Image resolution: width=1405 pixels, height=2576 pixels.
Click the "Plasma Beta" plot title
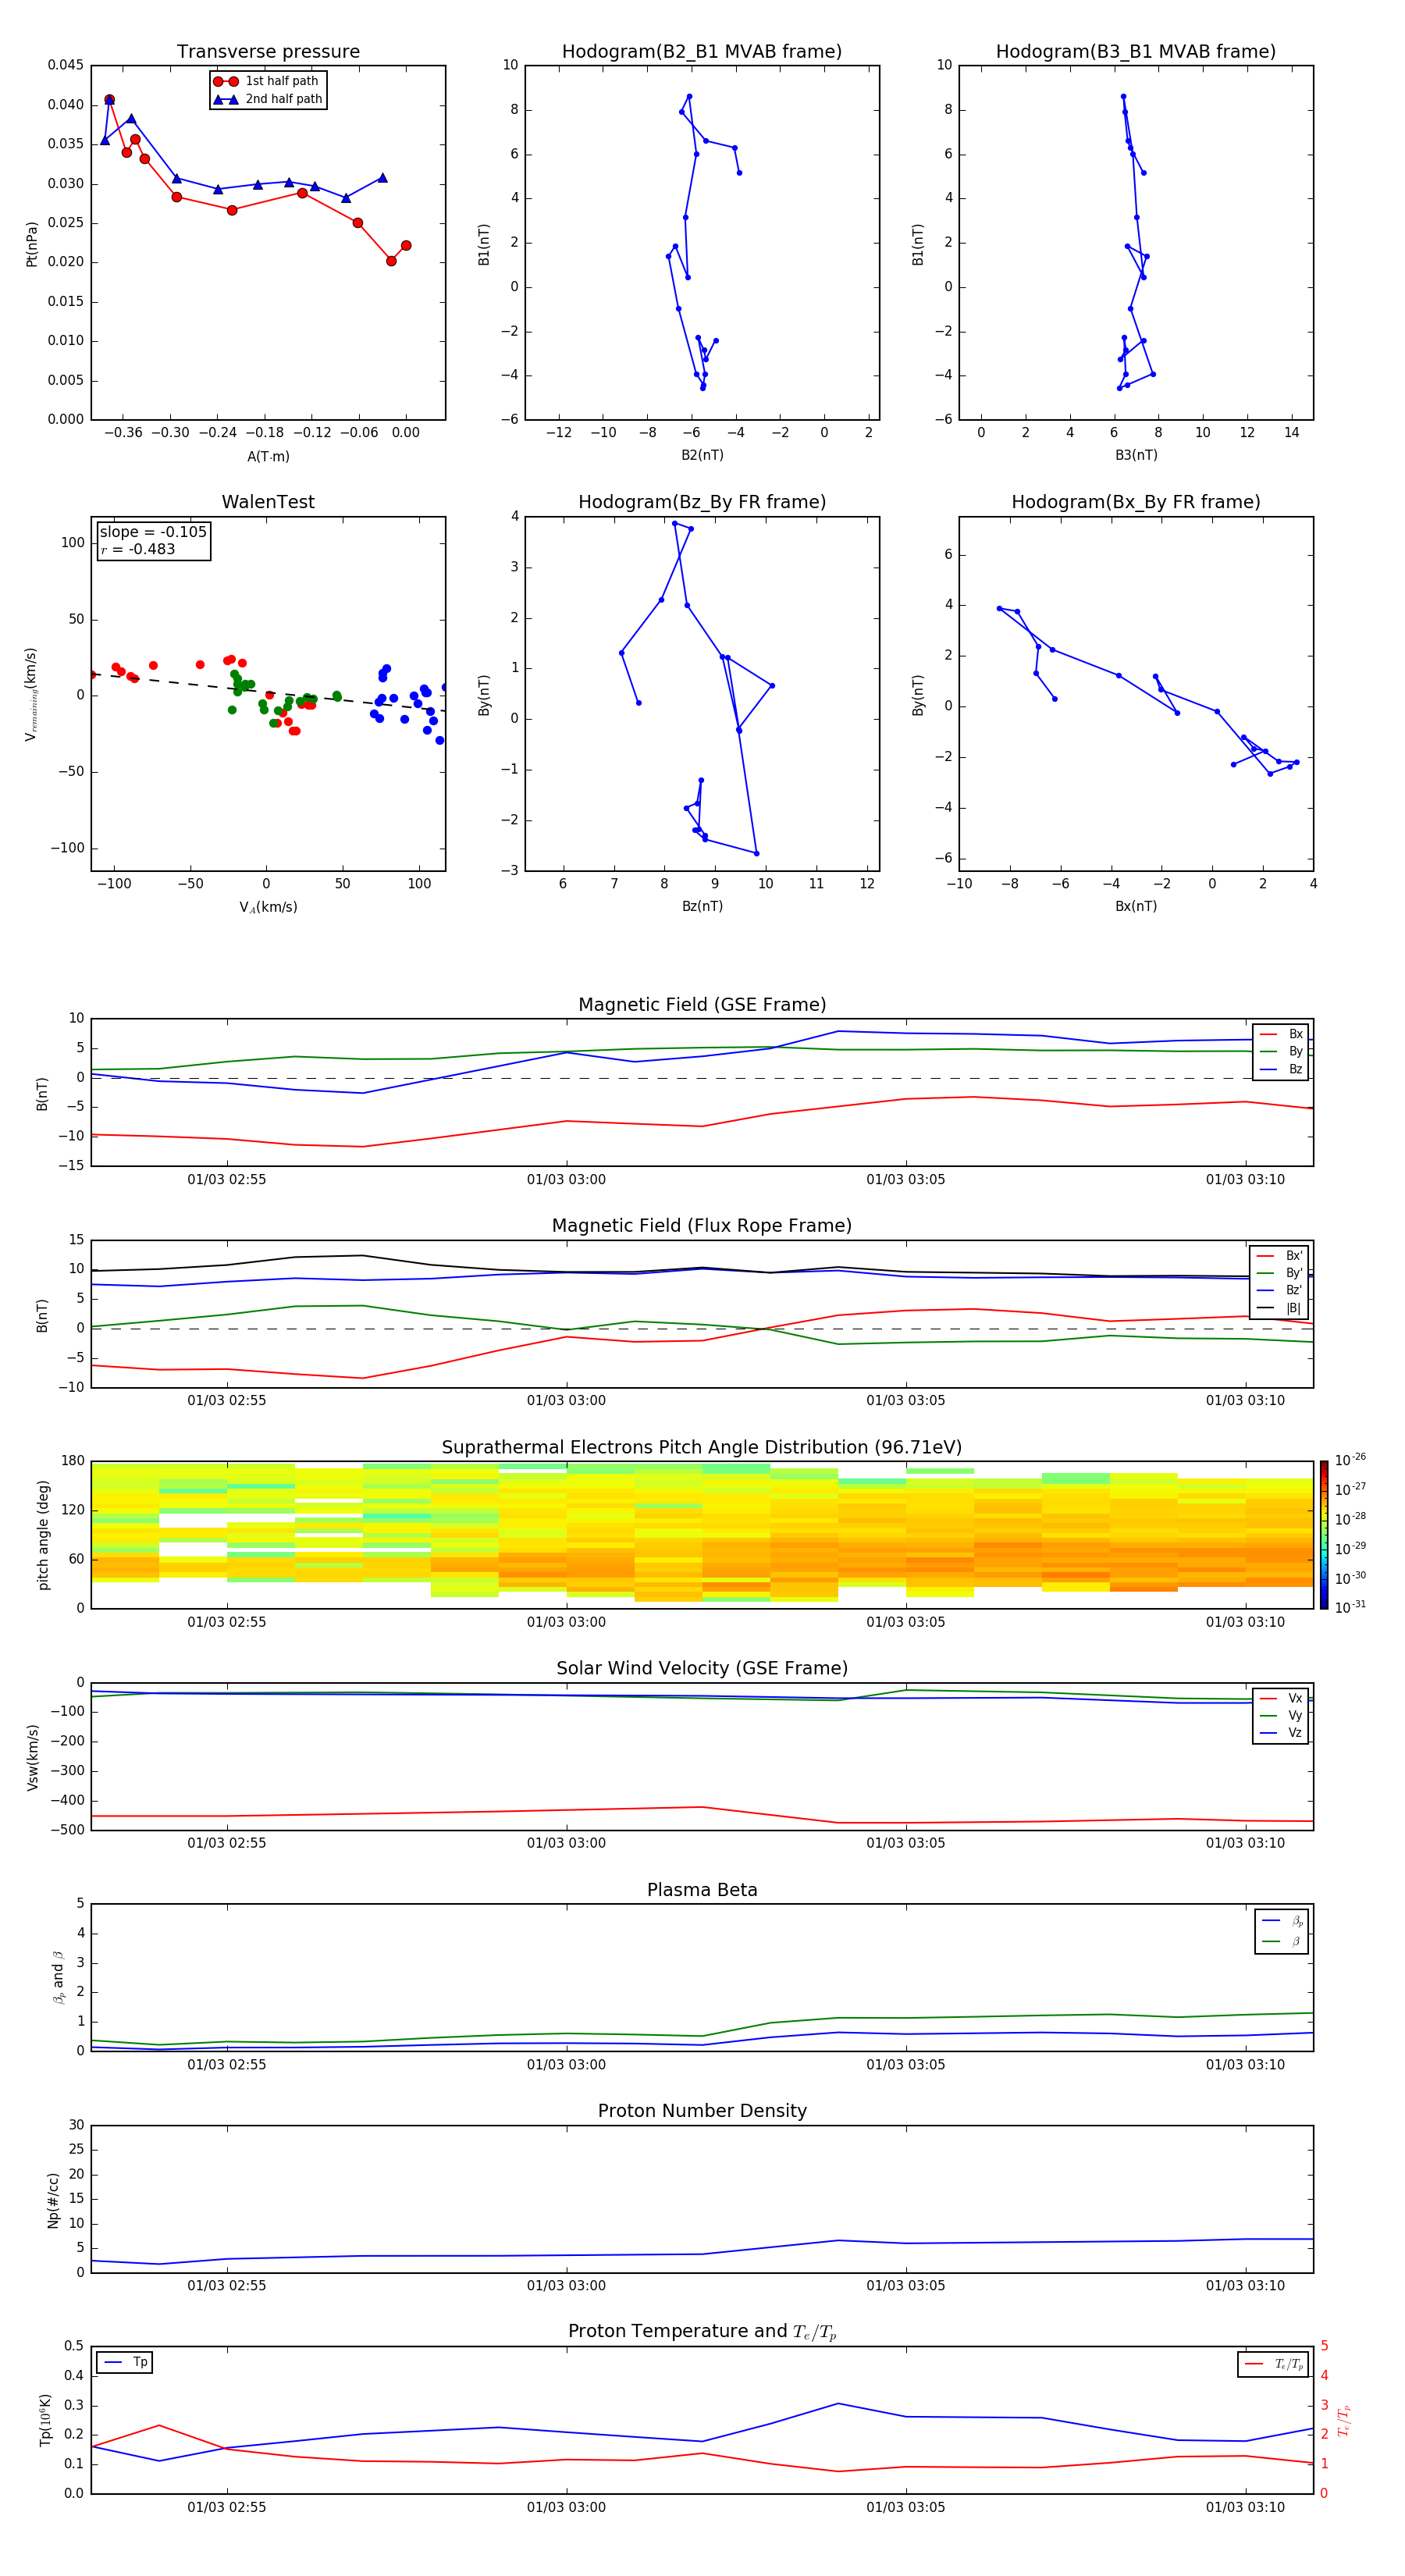pyautogui.click(x=702, y=1890)
